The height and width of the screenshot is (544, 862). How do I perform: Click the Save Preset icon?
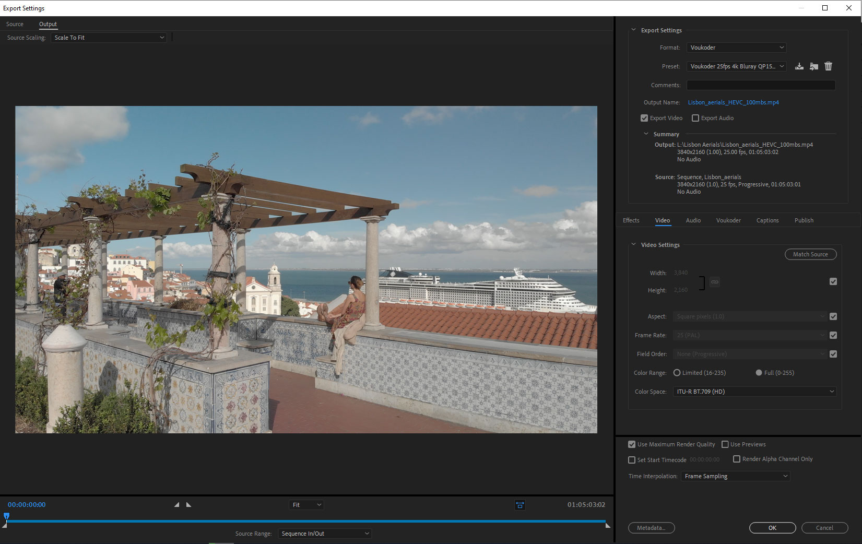(x=799, y=66)
